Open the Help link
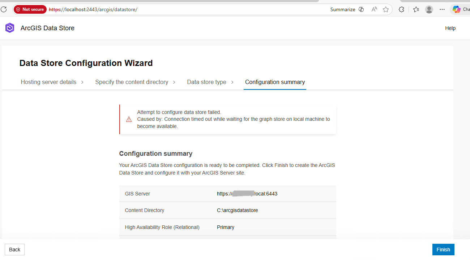Image resolution: width=470 pixels, height=260 pixels. [450, 28]
